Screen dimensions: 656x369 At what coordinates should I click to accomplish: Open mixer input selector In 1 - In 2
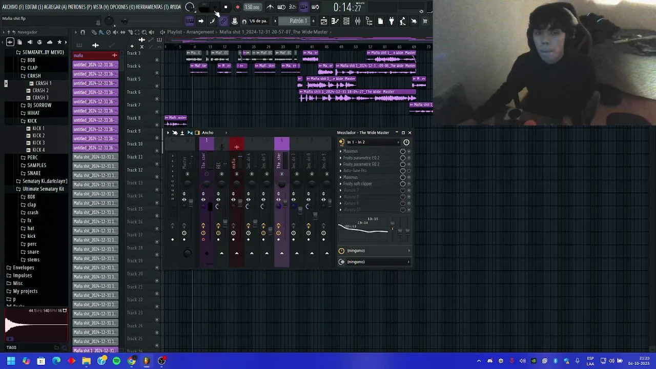point(373,142)
